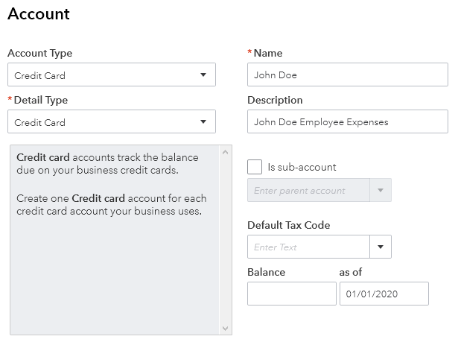Click the Name field label
This screenshot has height=345, width=458.
[x=268, y=53]
